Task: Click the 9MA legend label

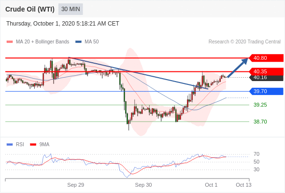Action: 44,145
